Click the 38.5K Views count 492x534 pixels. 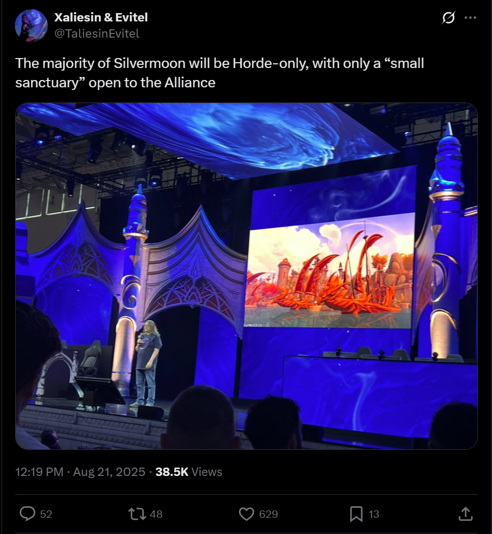click(189, 472)
